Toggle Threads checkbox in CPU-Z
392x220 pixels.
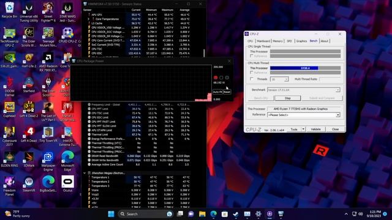click(x=252, y=79)
